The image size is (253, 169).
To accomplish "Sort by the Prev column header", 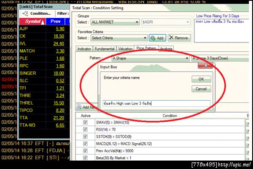I will click(55, 21).
